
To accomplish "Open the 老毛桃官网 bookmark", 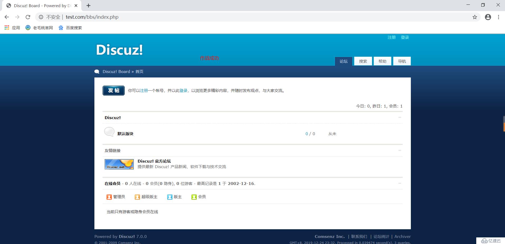I will coord(39,28).
